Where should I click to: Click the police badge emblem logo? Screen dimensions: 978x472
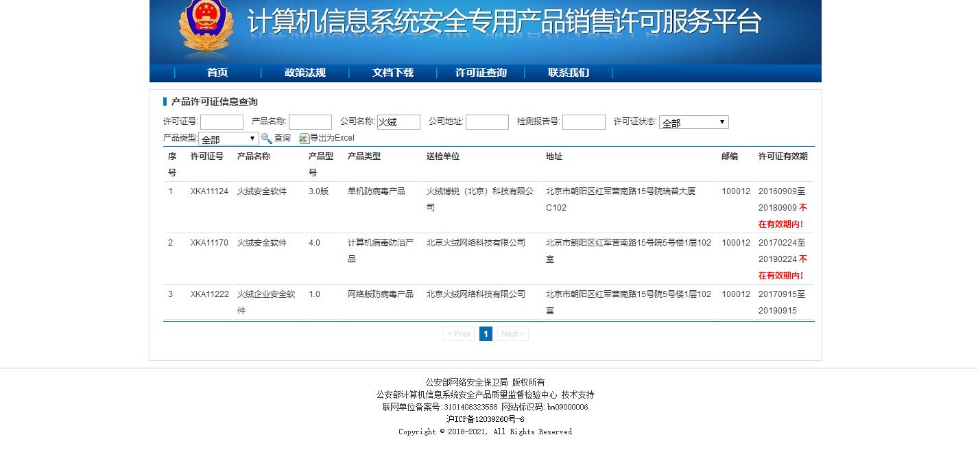pyautogui.click(x=206, y=26)
